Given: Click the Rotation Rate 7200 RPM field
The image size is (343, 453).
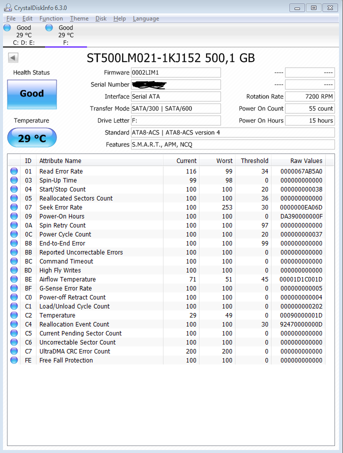Looking at the screenshot, I should pos(310,96).
